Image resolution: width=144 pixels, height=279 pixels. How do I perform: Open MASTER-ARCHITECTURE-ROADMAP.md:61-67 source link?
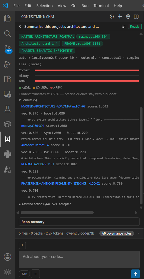(x=53, y=106)
